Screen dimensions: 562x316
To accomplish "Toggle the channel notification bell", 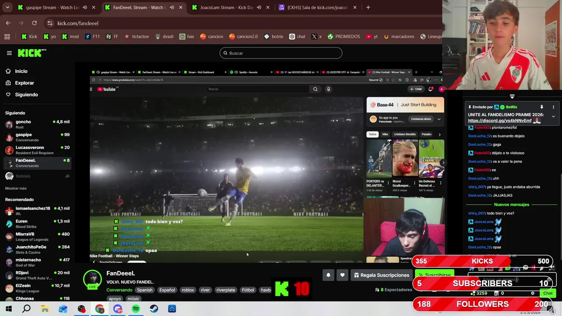I will [x=328, y=275].
